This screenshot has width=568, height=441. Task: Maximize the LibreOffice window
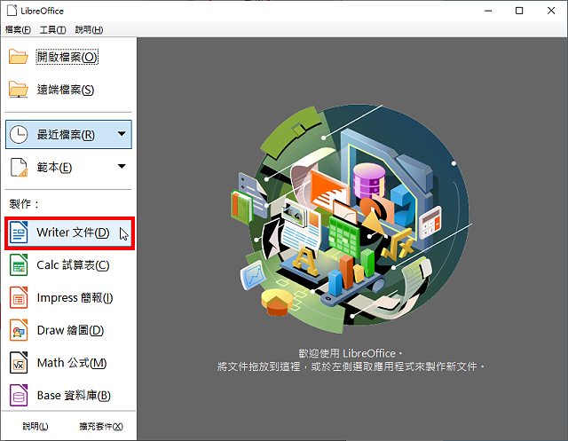(x=519, y=11)
